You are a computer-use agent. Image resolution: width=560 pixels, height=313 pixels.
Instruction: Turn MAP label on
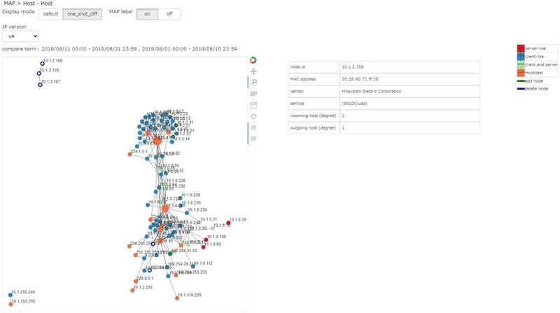pos(147,14)
